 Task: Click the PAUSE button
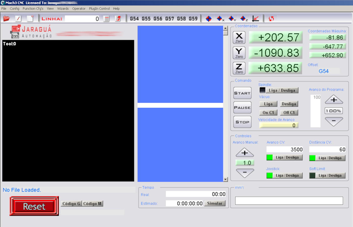[242, 107]
